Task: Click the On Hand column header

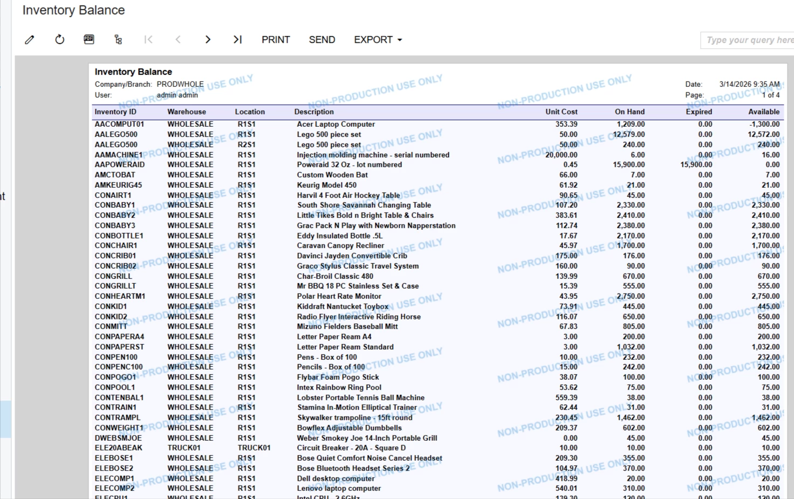Action: pos(629,112)
